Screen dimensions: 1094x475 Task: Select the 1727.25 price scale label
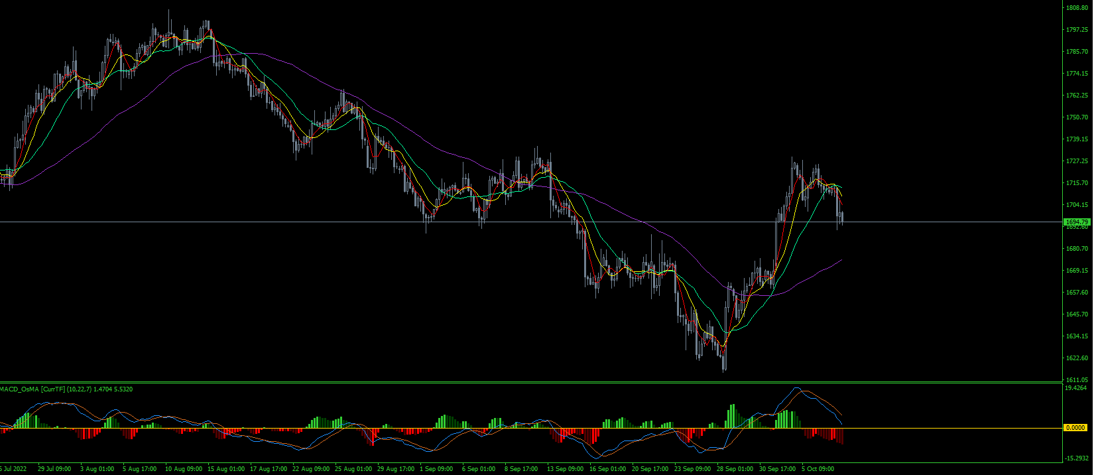click(1077, 161)
